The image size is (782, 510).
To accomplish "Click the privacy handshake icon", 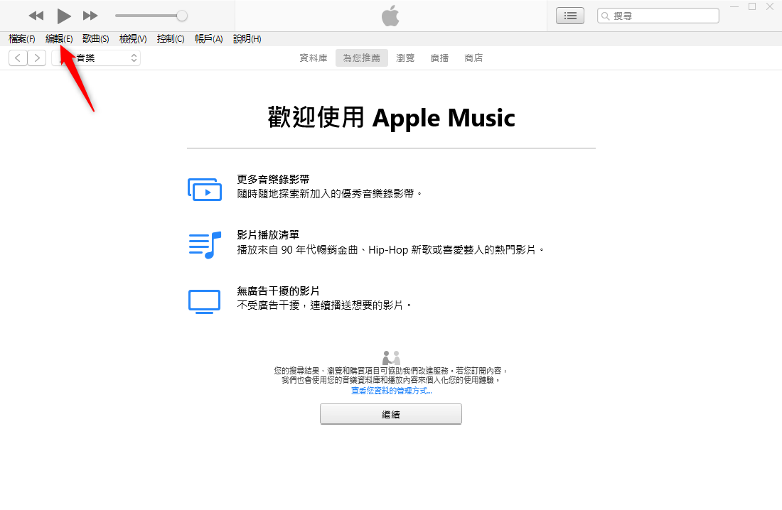I will 391,357.
